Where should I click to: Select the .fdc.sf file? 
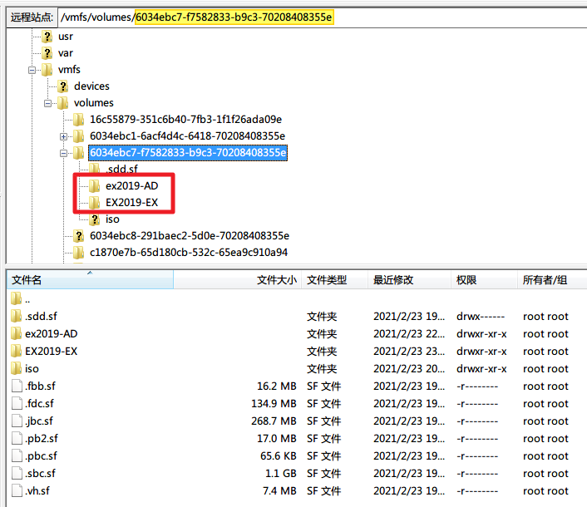tap(39, 404)
